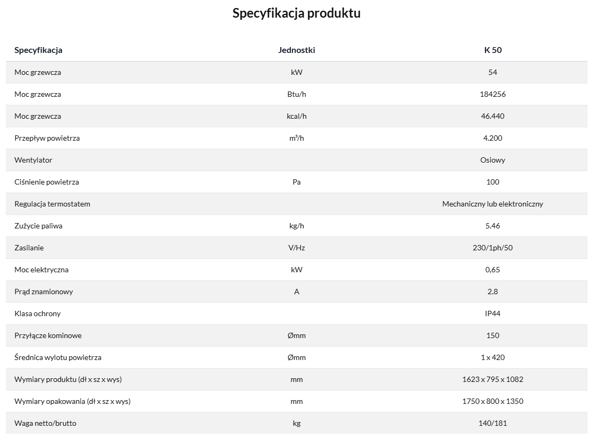This screenshot has width=602, height=444.
Task: Click the 'Jednostki' column header
Action: [297, 50]
